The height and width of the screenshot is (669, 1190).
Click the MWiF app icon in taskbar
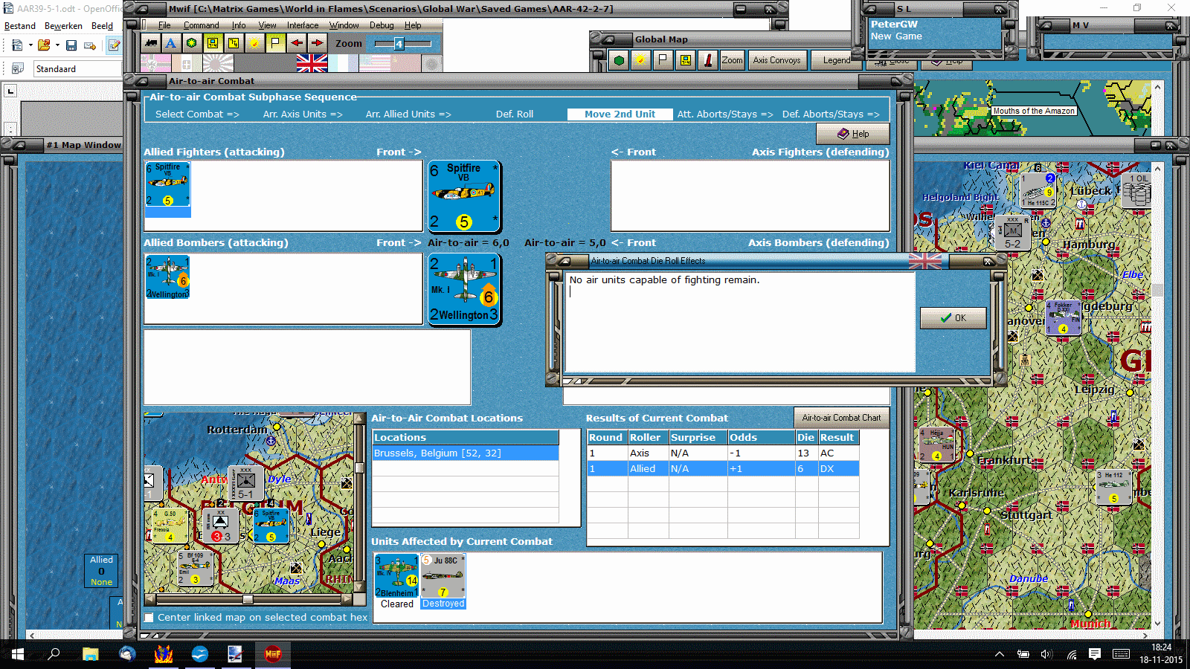(273, 654)
